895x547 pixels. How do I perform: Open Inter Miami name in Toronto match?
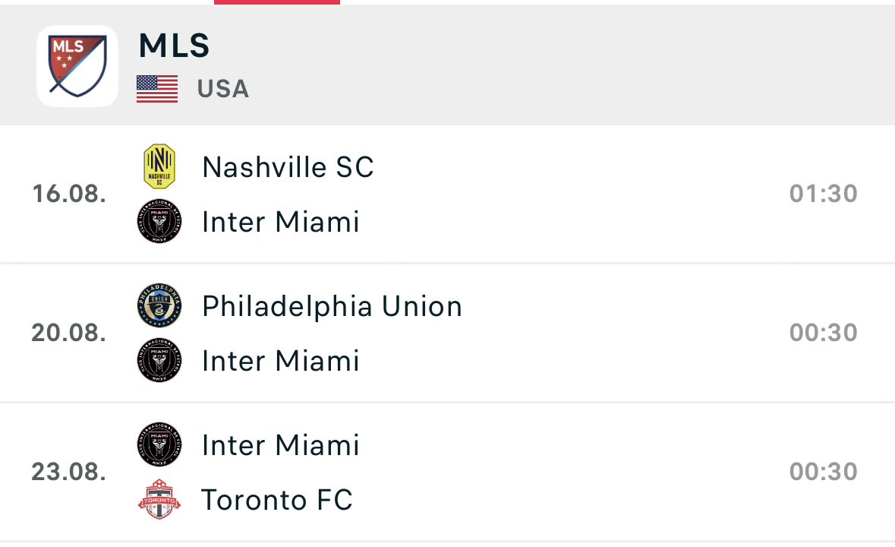tap(280, 445)
